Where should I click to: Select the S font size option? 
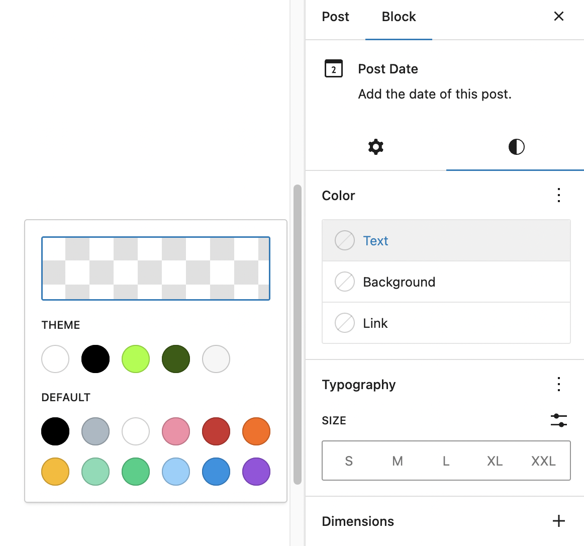349,461
